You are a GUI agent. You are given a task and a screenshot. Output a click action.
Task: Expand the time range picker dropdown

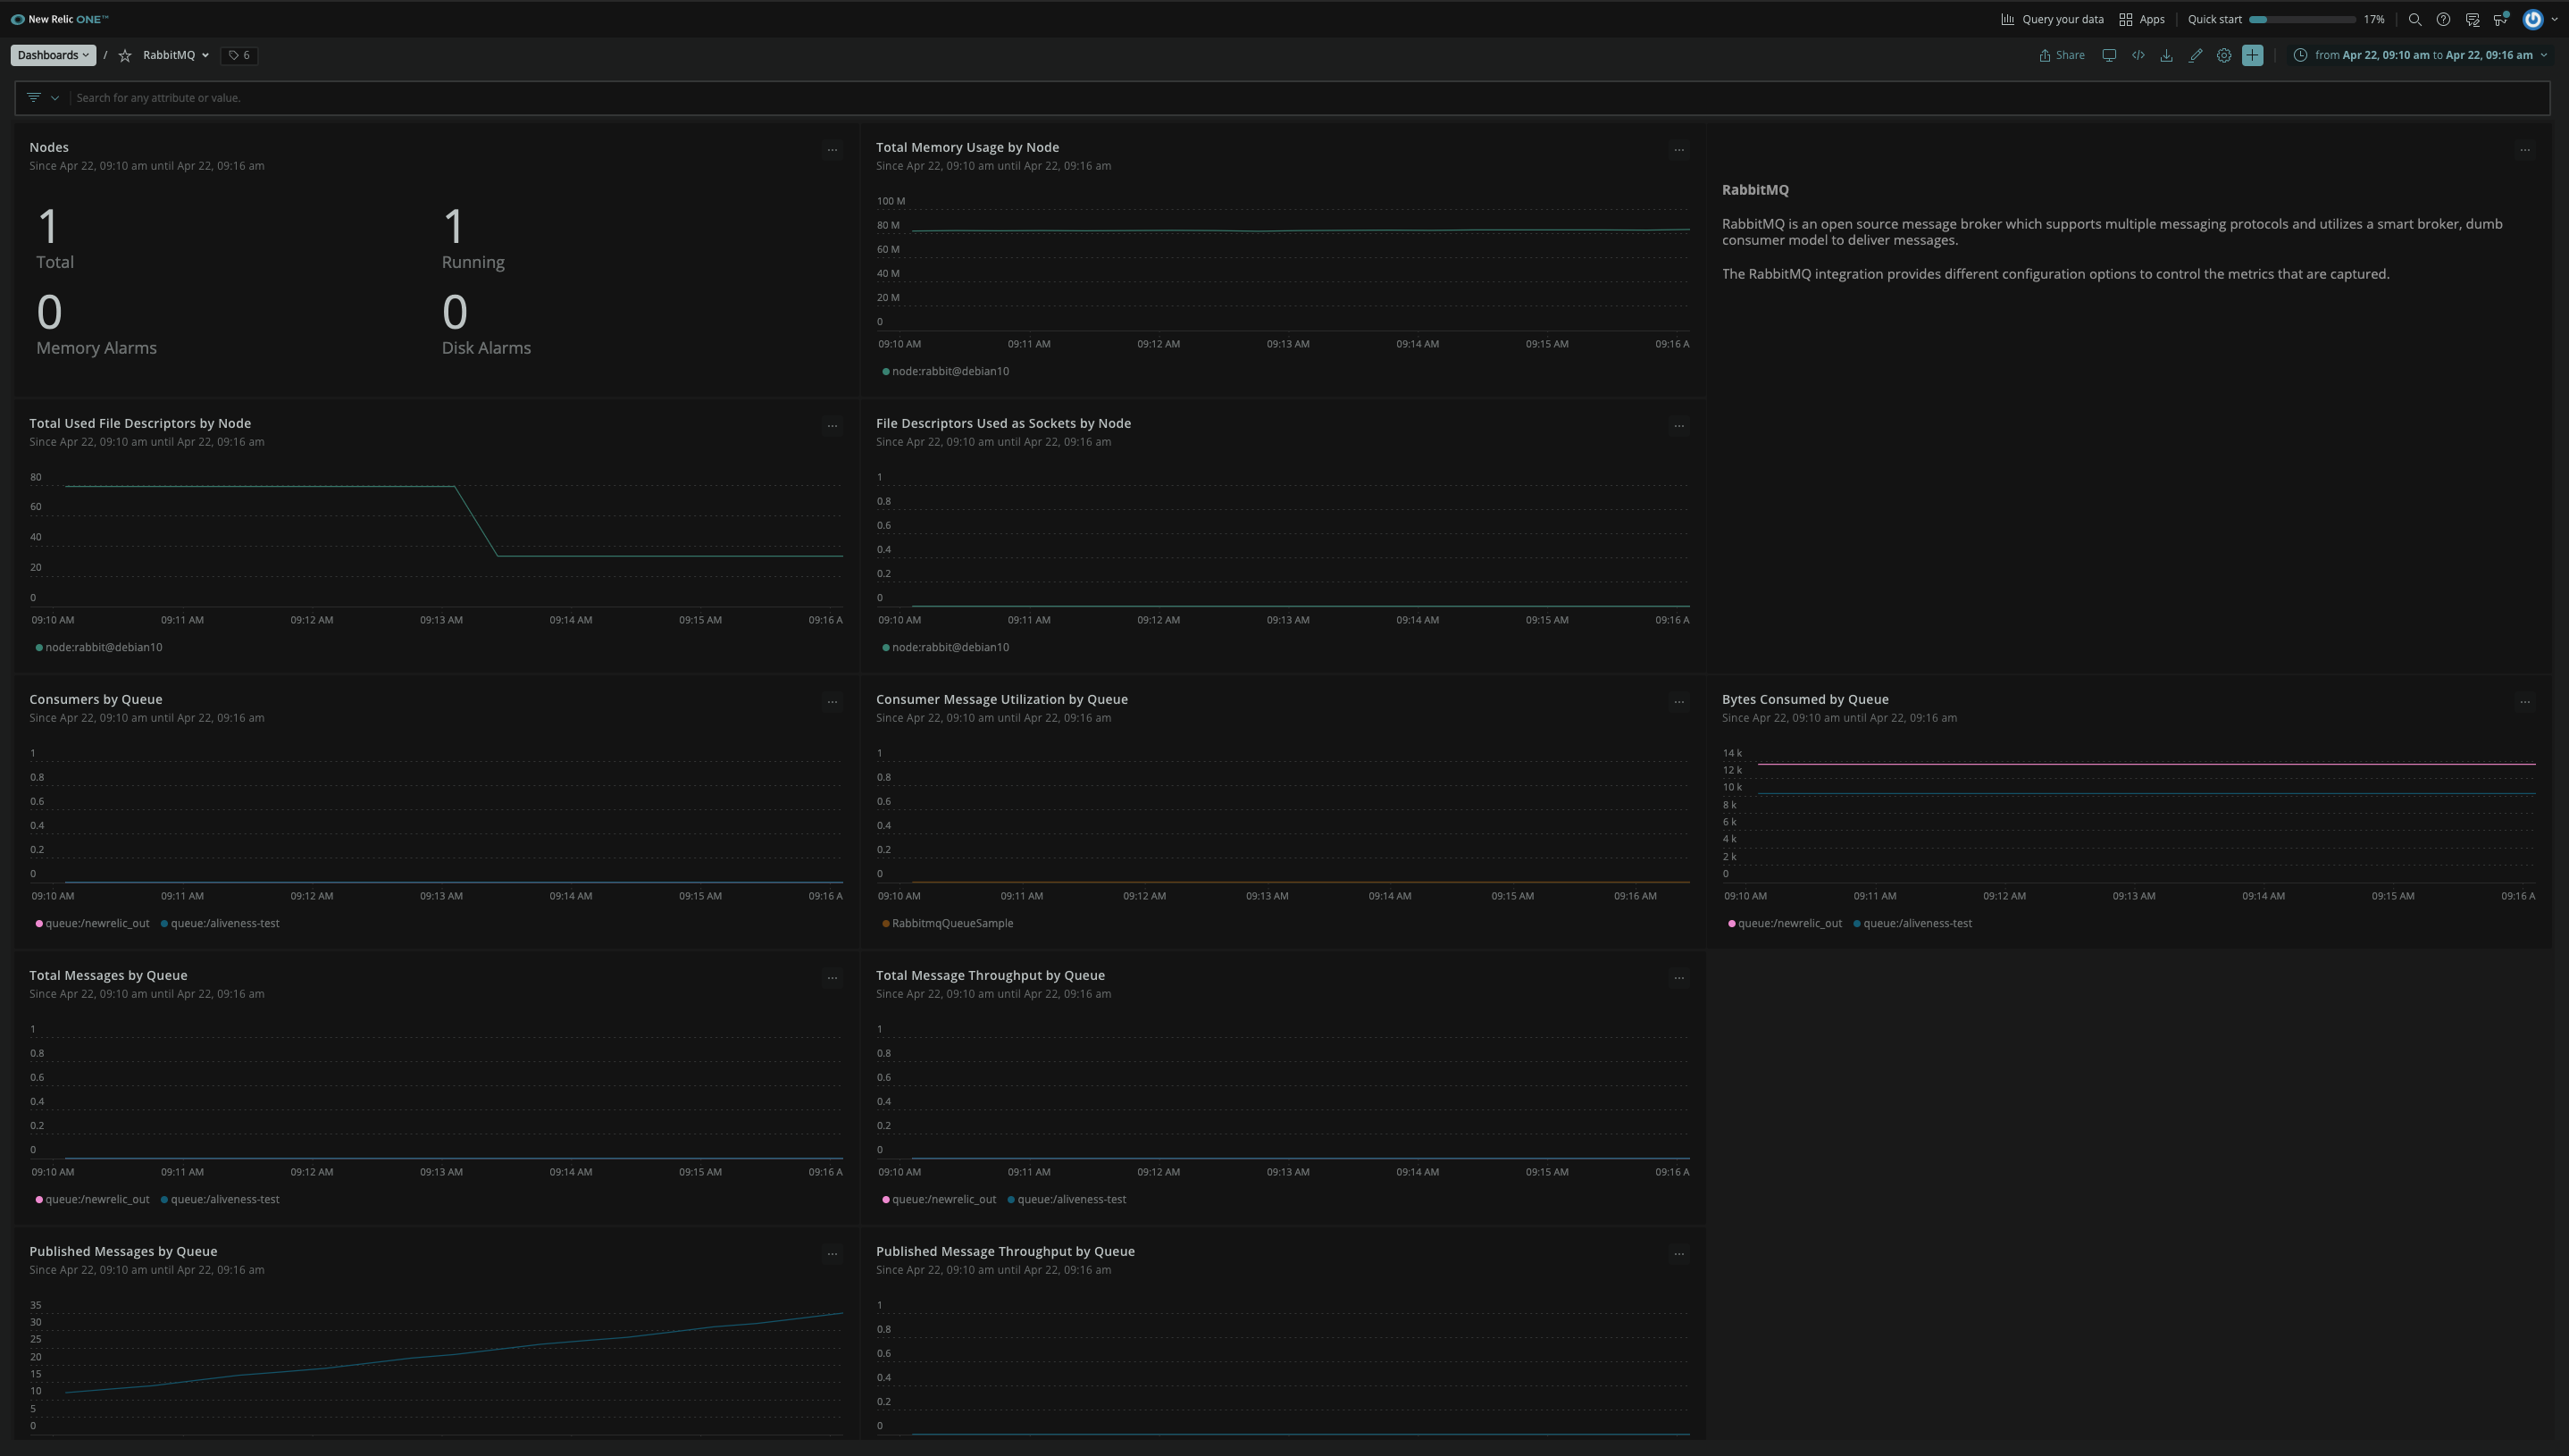pyautogui.click(x=2543, y=56)
